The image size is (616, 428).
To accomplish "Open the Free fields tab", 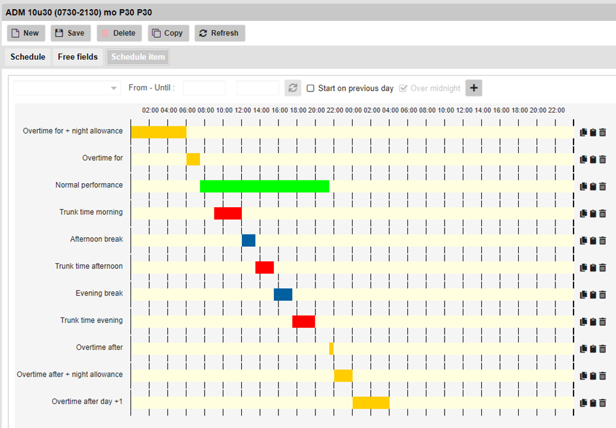I will (x=78, y=57).
